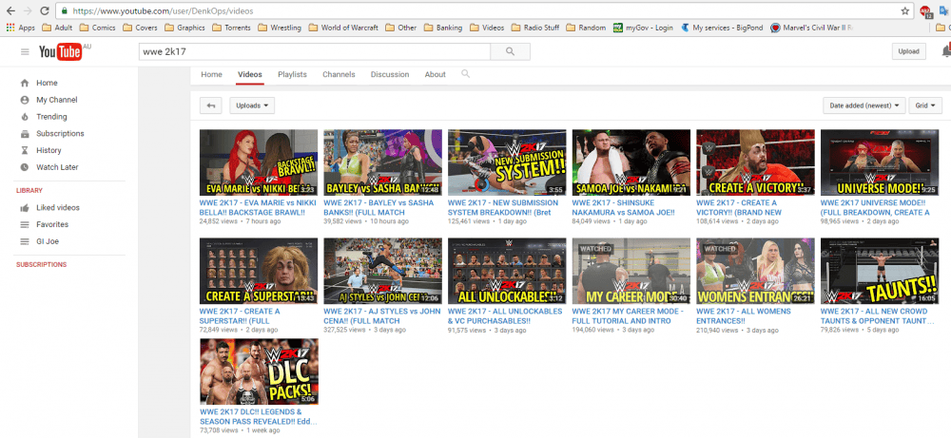The image size is (951, 438).
Task: Open the Random bookmarks folder
Action: 586,28
